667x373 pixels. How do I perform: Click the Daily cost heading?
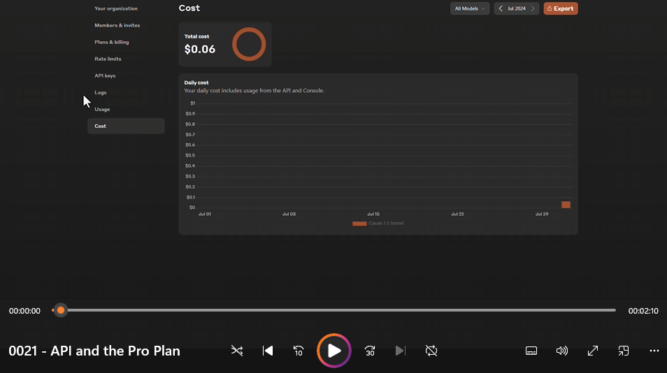coord(196,83)
